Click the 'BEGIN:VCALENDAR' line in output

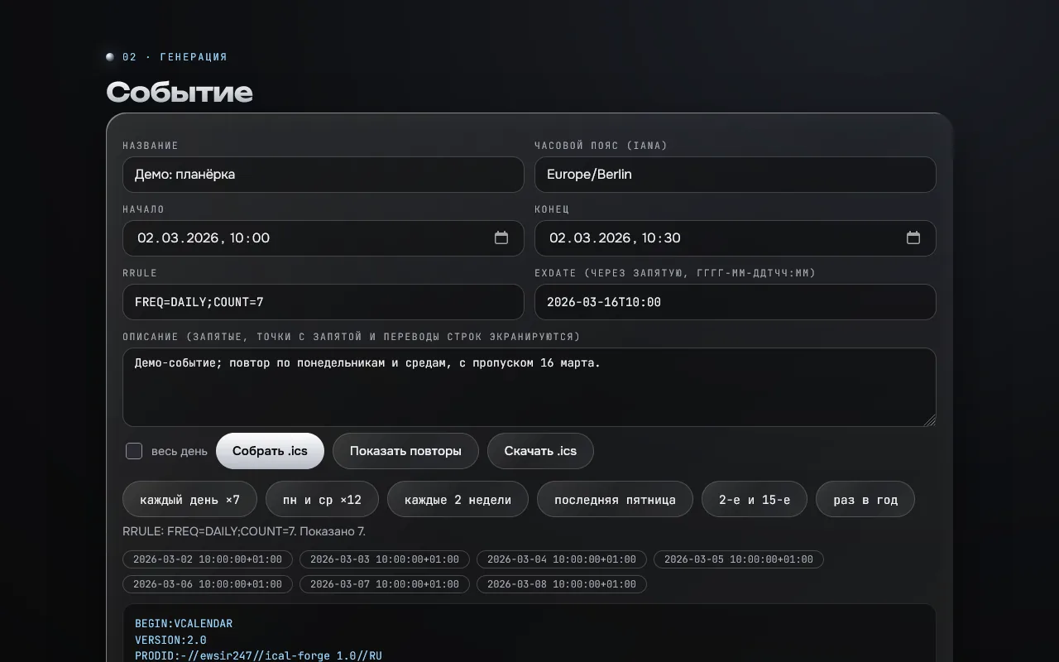[184, 624]
